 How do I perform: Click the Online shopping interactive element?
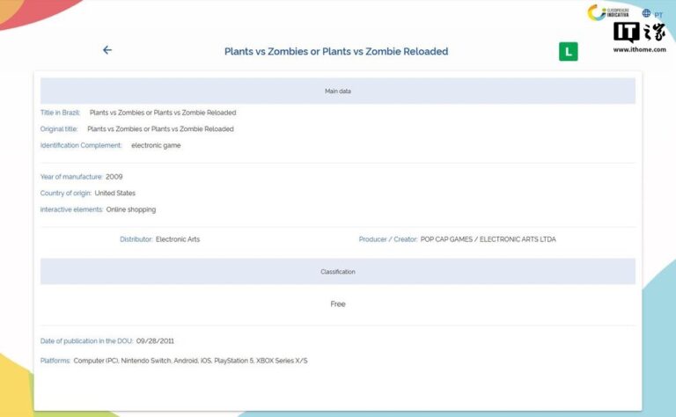131,209
